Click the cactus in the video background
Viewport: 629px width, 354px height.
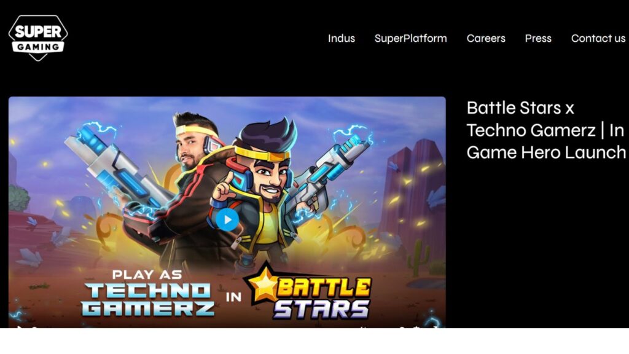pos(418,258)
